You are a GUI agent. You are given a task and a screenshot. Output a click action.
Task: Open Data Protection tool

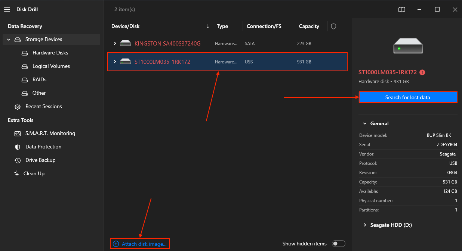click(x=43, y=147)
